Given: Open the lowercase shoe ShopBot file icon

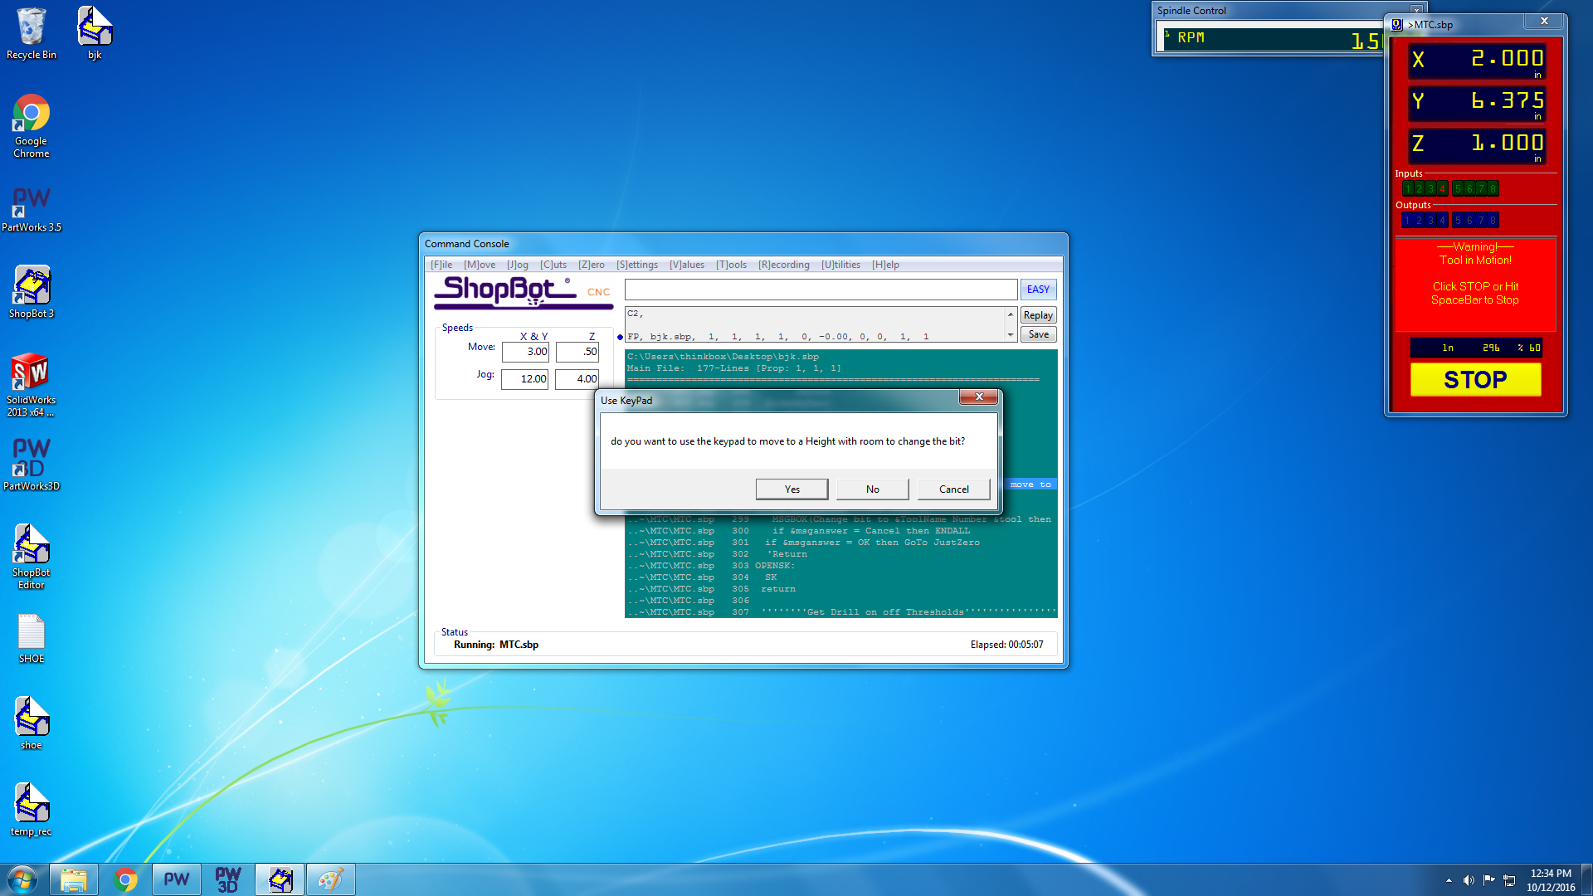Looking at the screenshot, I should pos(32,723).
